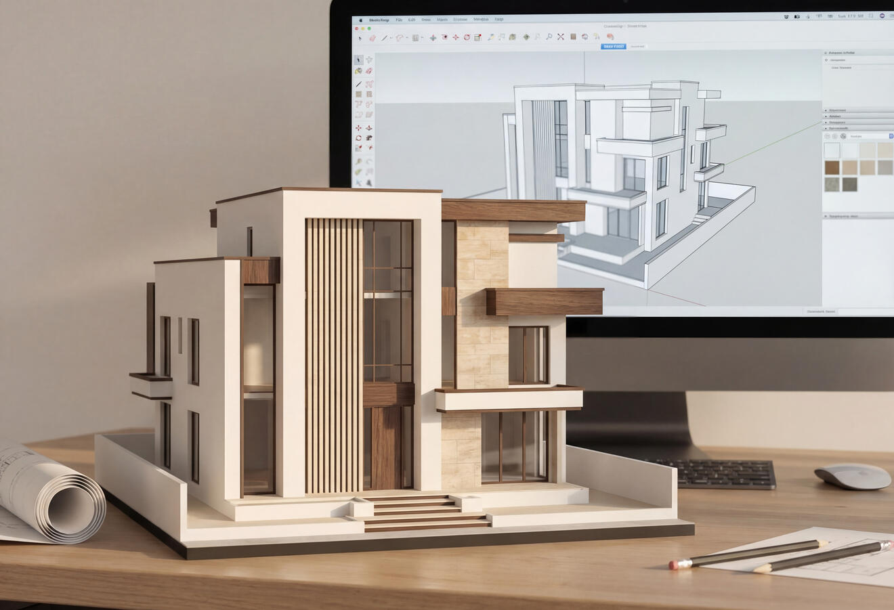894x610 pixels.
Task: Choose the blue four-arrow move tool
Action: (x=433, y=38)
